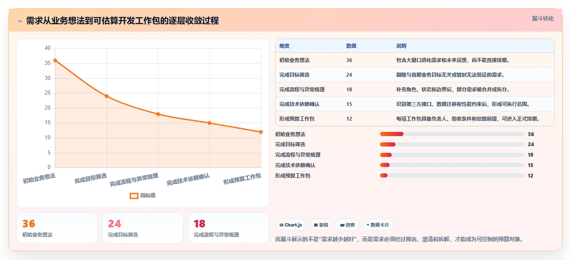
Task: Click the footer note starting 该漏斗展示的不是
Action: pyautogui.click(x=399, y=239)
